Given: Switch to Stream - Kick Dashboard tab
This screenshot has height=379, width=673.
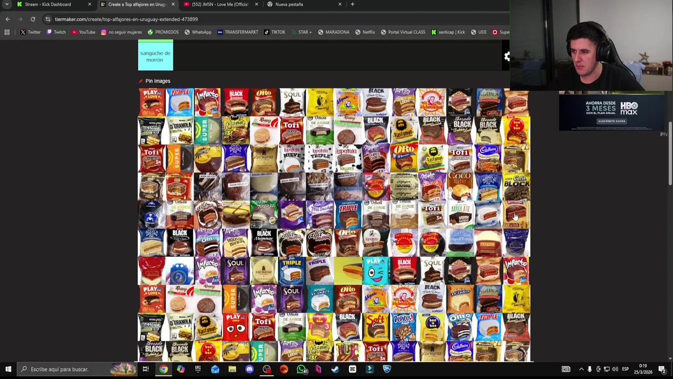Looking at the screenshot, I should click(53, 4).
